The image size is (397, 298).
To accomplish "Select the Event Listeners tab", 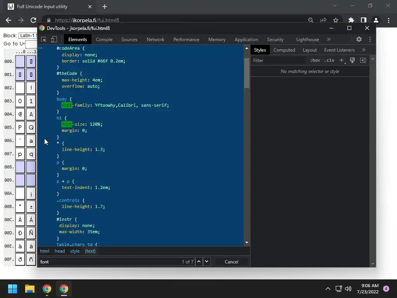I will 339,50.
